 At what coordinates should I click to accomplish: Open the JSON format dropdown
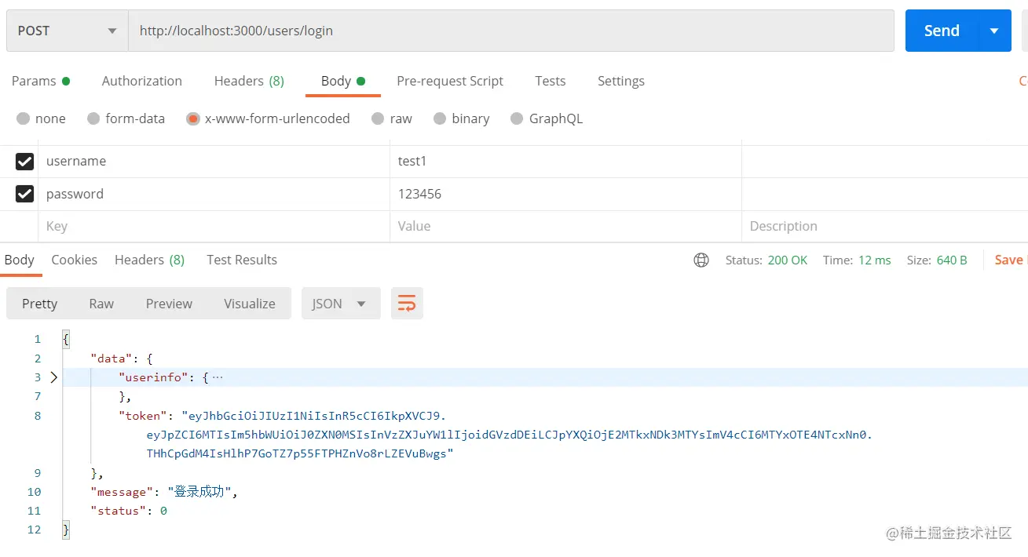point(340,304)
